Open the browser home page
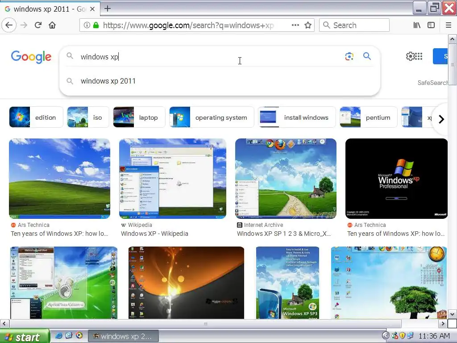Screen dimensions: 457x343 pos(52,25)
